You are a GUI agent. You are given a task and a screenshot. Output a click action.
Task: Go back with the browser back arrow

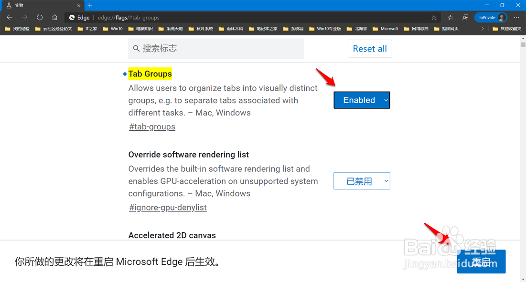coord(10,17)
